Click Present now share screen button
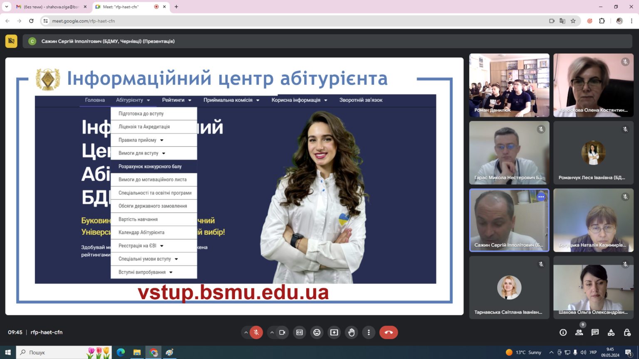This screenshot has width=639, height=359. pyautogui.click(x=334, y=332)
